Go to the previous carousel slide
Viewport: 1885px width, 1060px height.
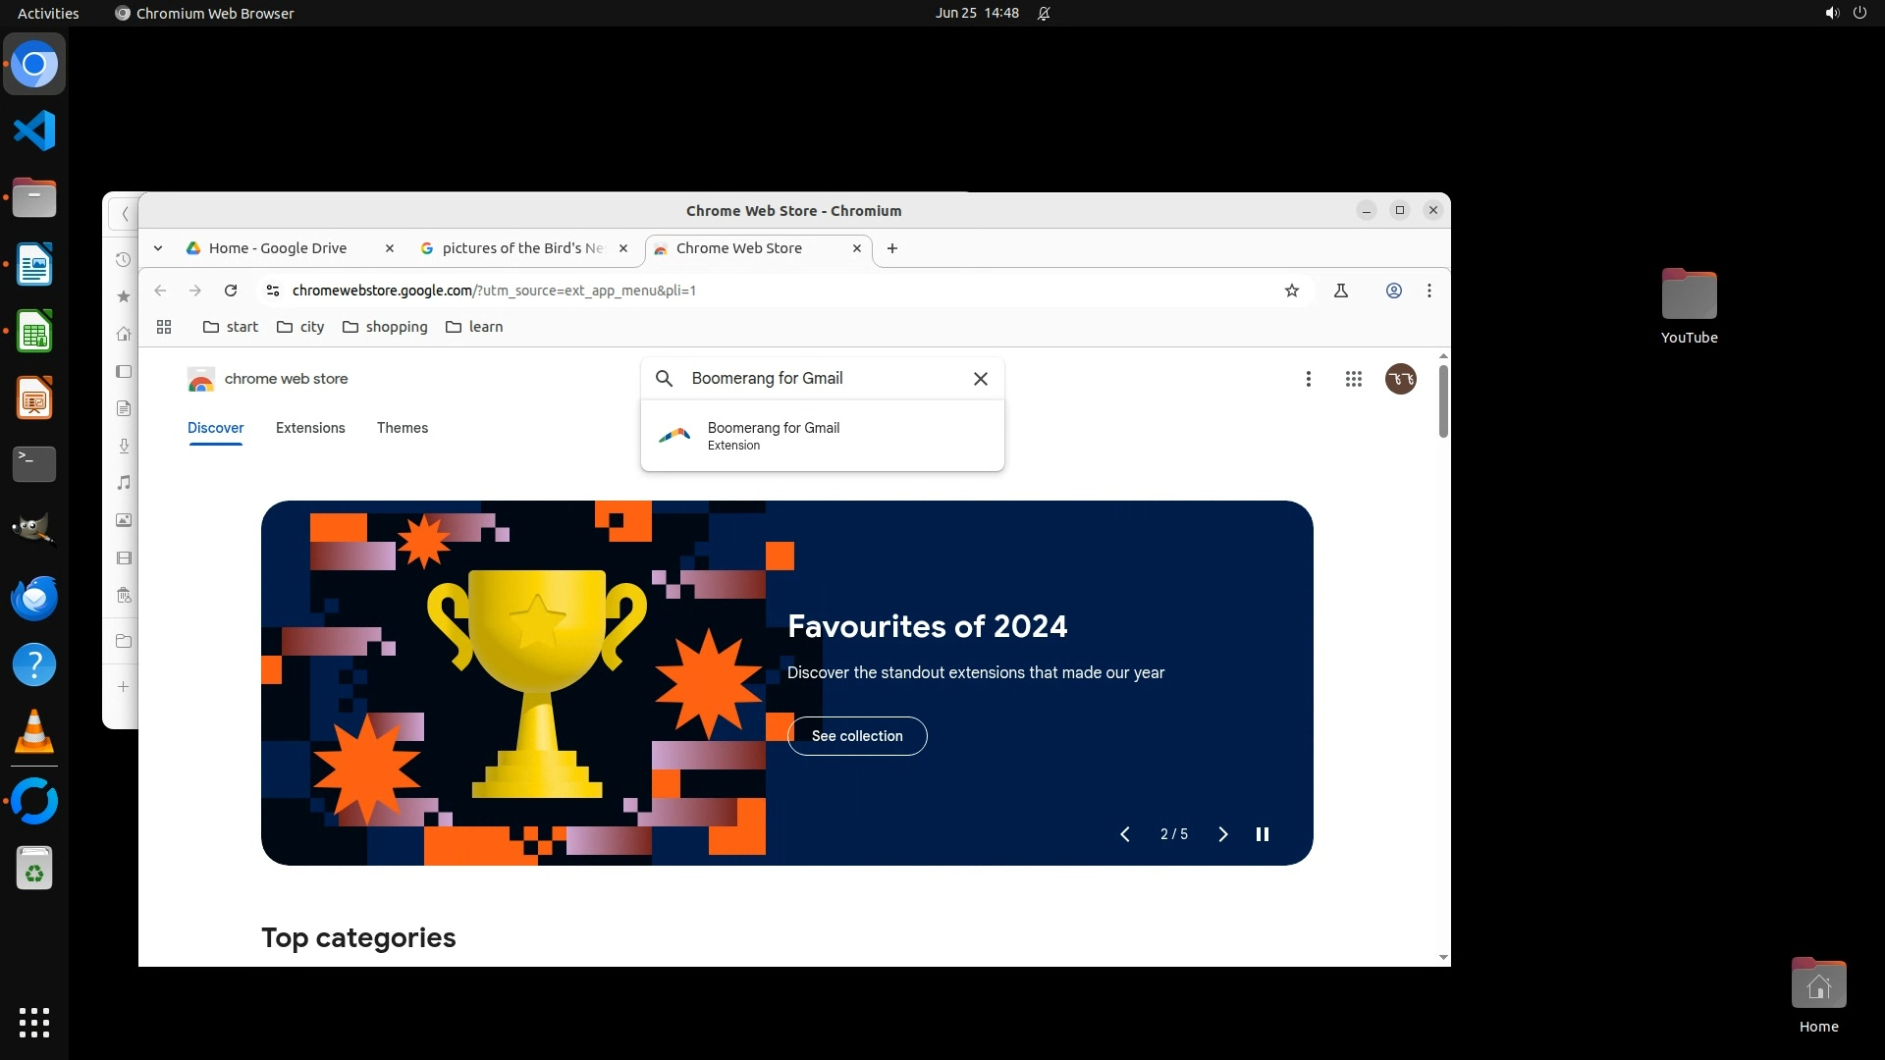(x=1125, y=834)
